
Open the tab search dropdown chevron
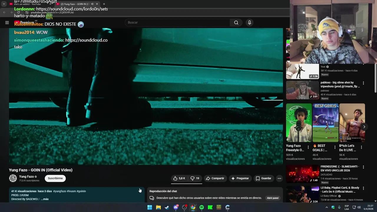[x=4, y=4]
